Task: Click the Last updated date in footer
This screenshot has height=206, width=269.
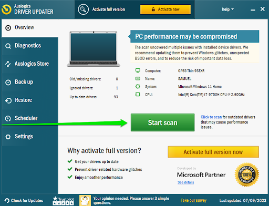Action: pyautogui.click(x=243, y=201)
